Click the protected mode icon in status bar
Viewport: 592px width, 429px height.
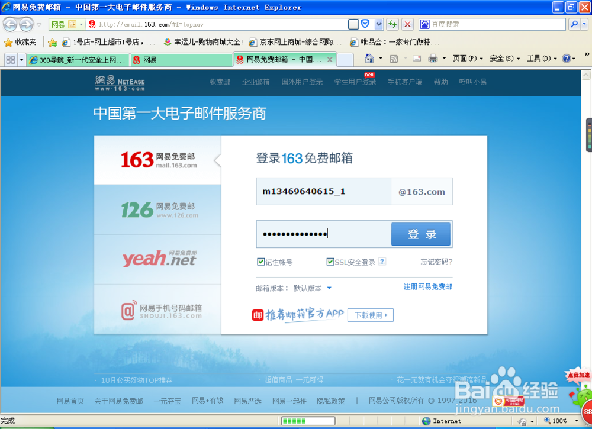(x=523, y=421)
